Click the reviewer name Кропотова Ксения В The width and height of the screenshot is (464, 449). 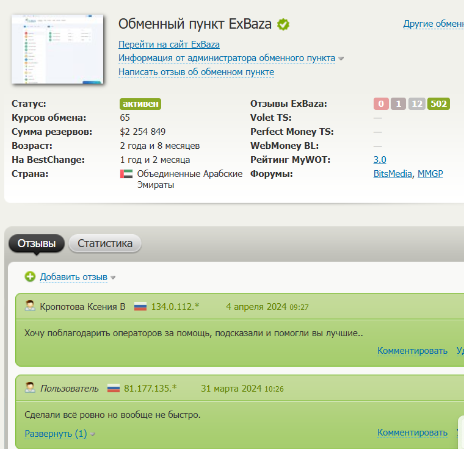point(82,307)
